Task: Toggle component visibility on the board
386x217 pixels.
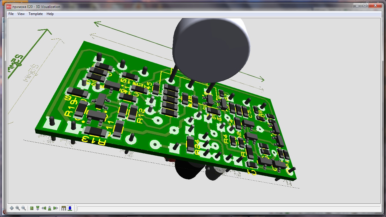Action: click(70, 208)
